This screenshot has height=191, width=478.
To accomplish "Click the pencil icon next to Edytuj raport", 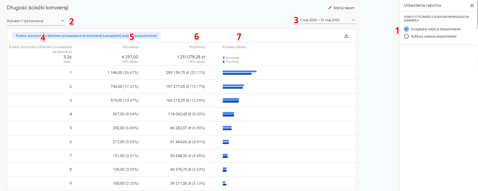I will pyautogui.click(x=330, y=8).
